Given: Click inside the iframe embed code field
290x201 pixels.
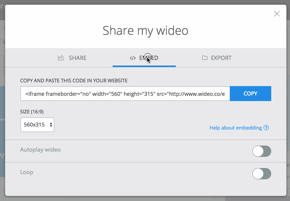Looking at the screenshot, I should point(125,94).
